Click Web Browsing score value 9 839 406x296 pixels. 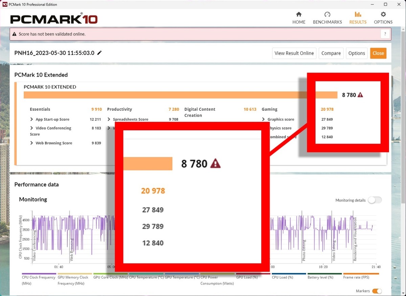point(96,143)
